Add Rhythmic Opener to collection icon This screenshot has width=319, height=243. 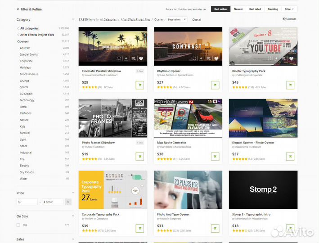209,58
